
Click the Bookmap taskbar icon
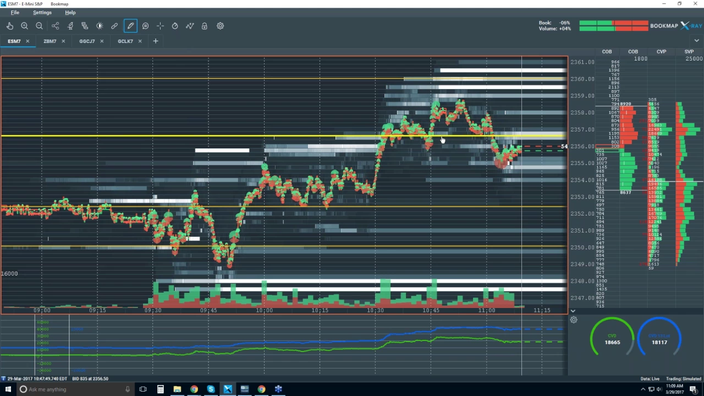(228, 389)
